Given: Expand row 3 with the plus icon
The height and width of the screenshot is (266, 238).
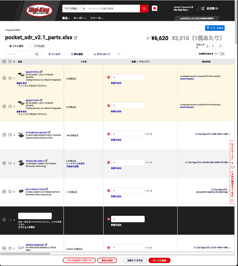Looking at the screenshot, I should point(4,135).
